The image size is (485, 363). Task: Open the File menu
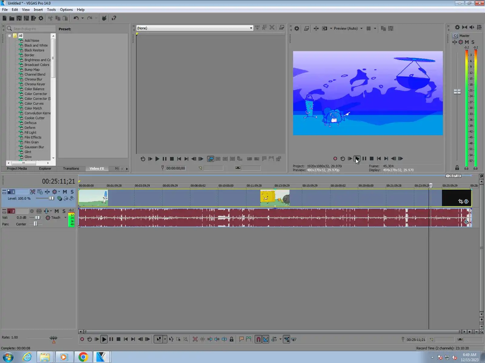click(5, 10)
